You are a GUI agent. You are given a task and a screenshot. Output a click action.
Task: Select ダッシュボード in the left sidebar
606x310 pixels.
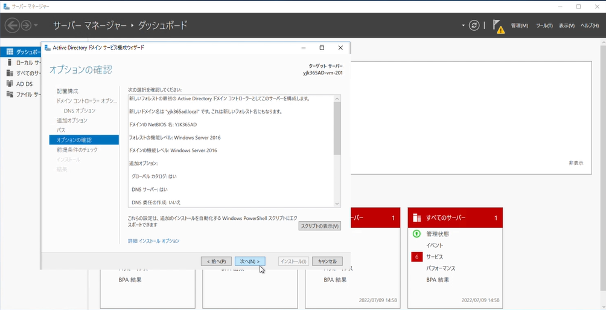pyautogui.click(x=21, y=52)
